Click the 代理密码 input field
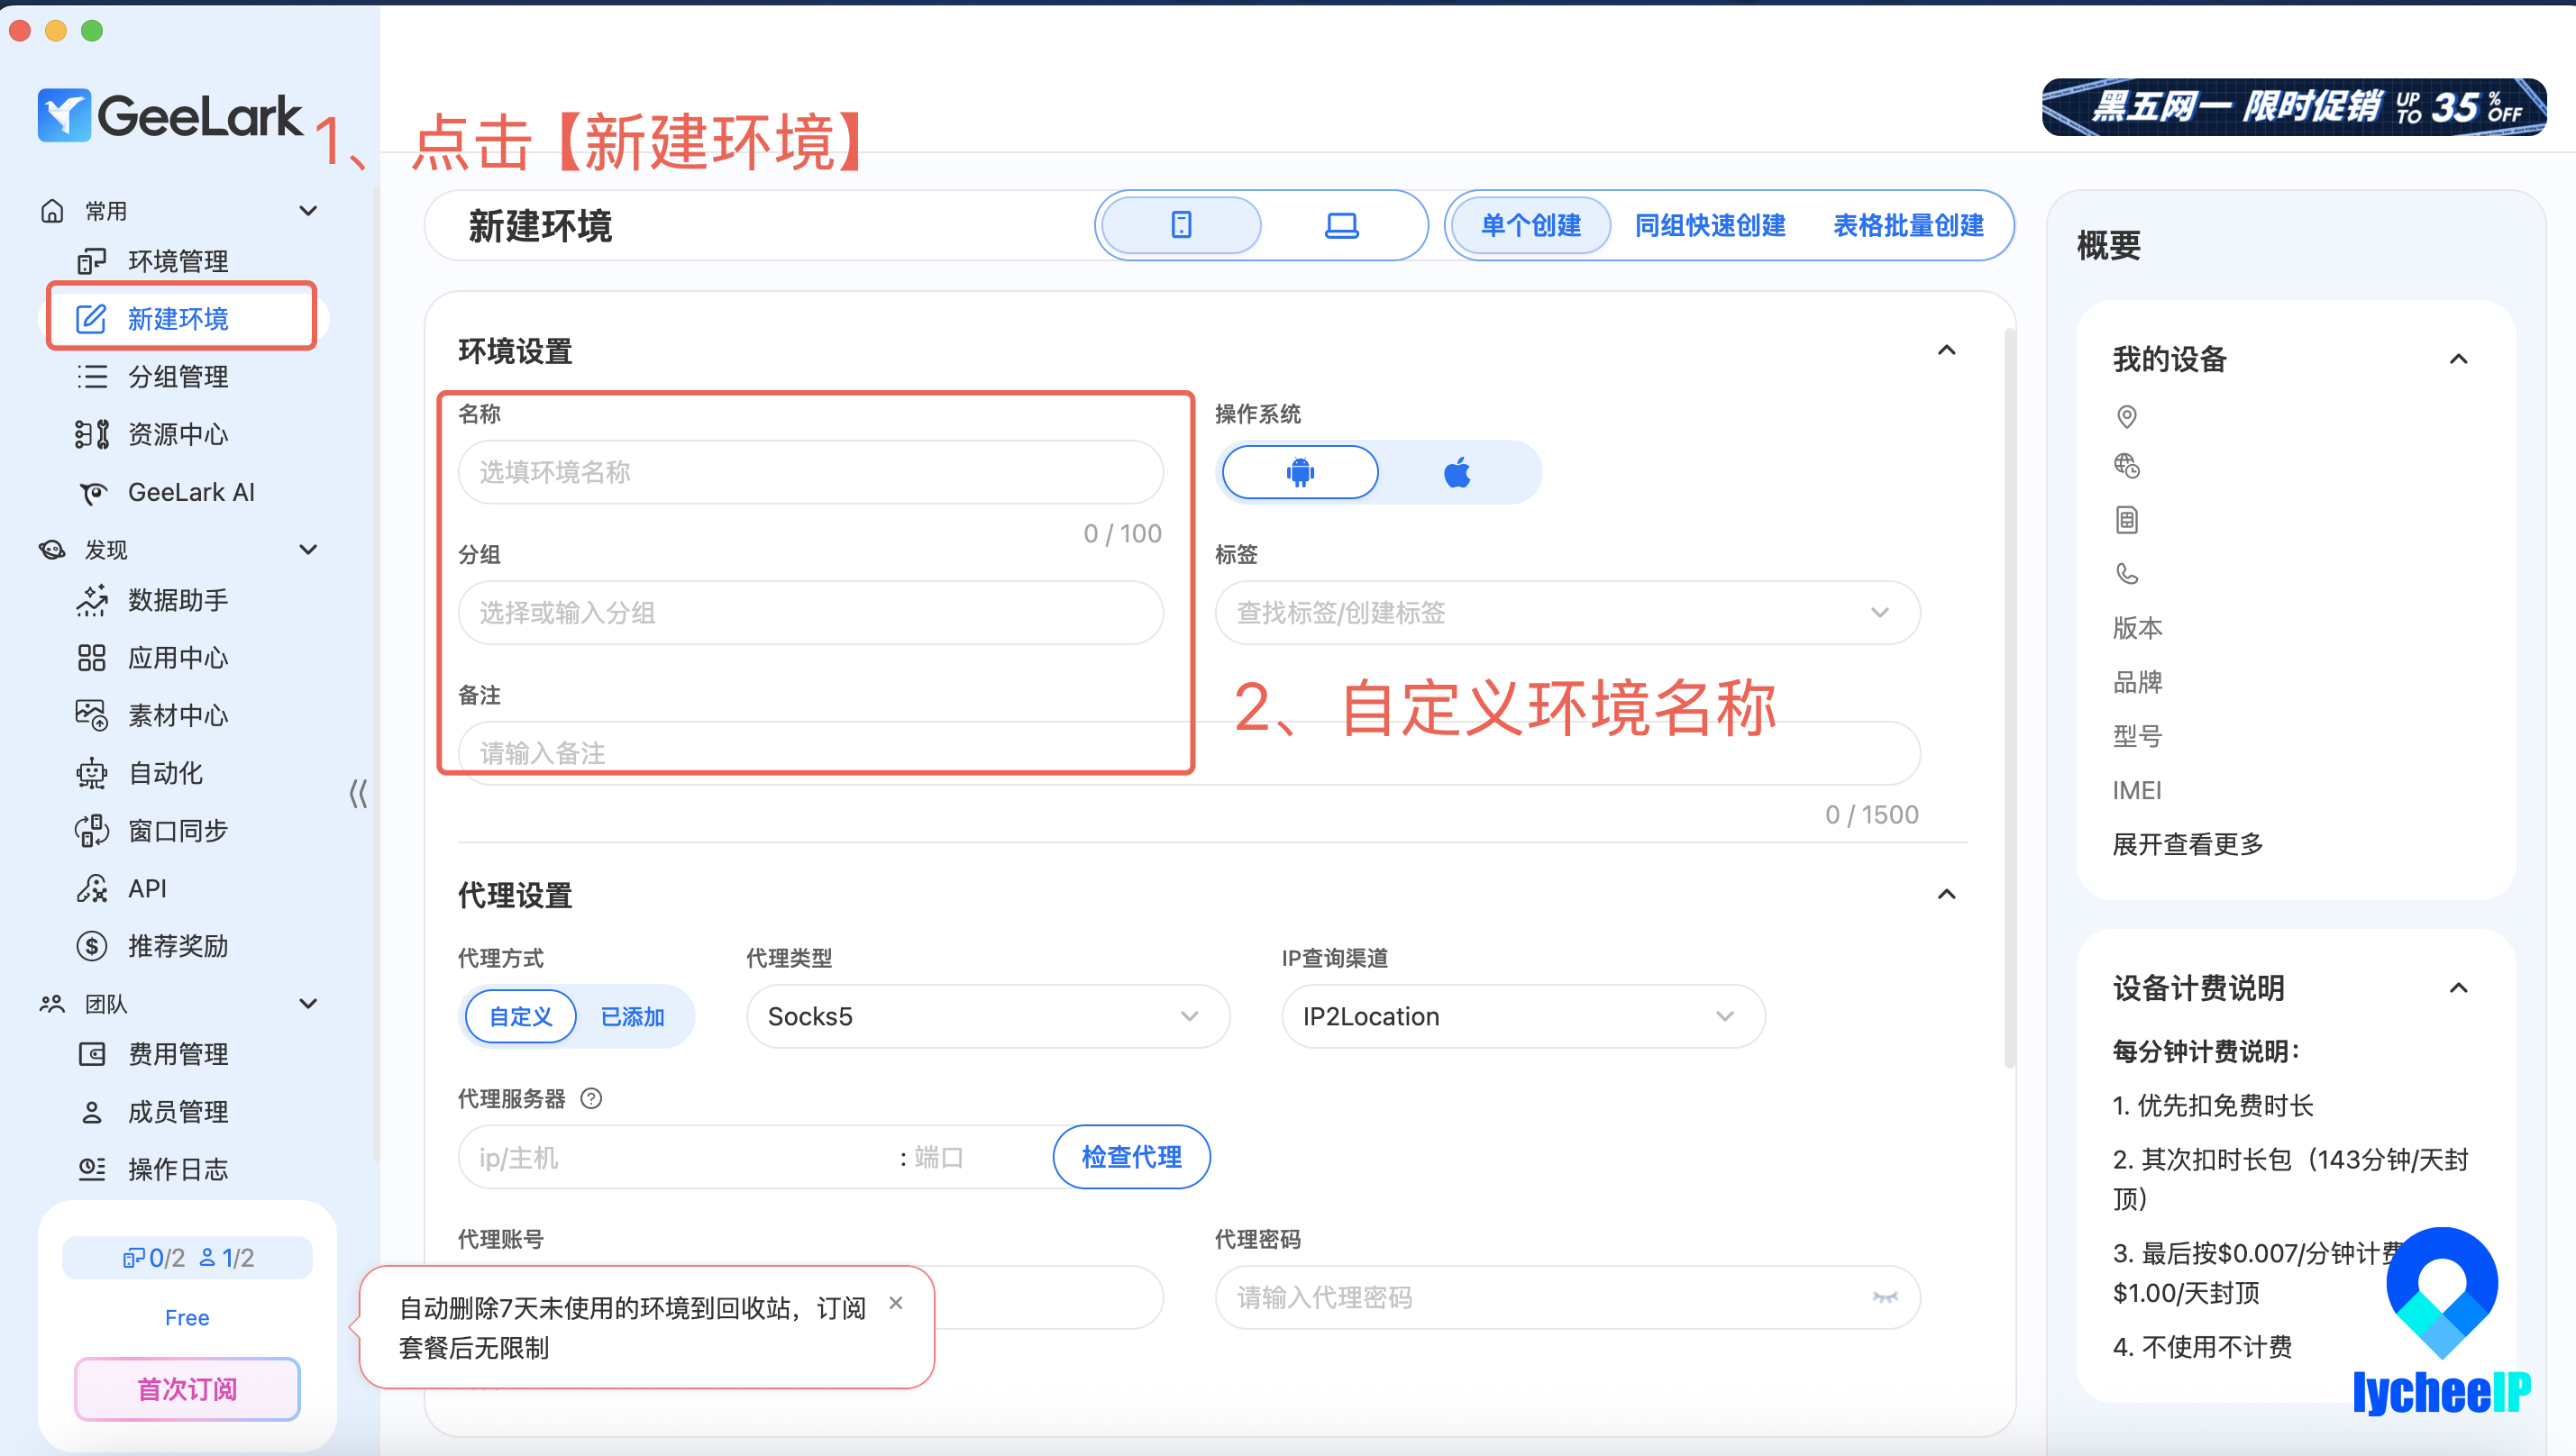 (1567, 1297)
